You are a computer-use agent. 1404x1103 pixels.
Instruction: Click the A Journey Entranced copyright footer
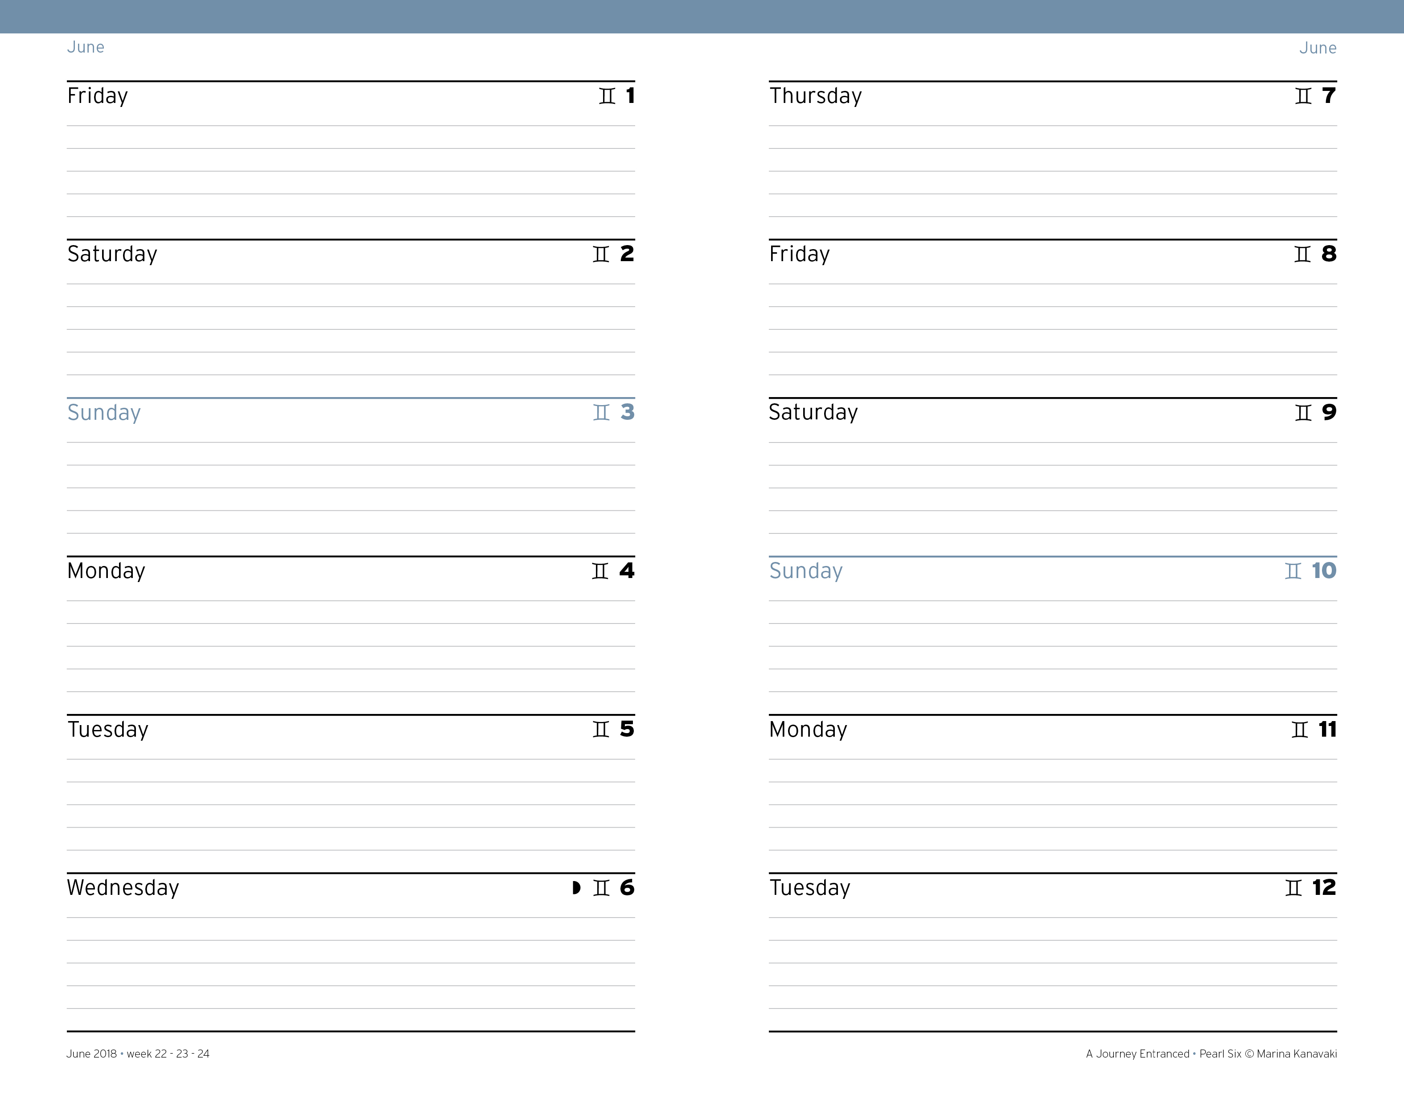(x=1211, y=1054)
